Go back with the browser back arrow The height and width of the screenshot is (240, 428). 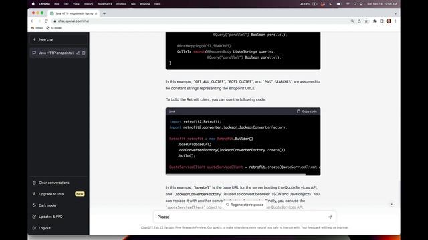tap(33, 21)
